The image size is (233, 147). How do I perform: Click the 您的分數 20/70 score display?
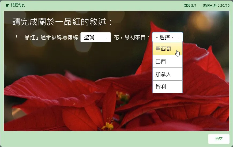(x=216, y=5)
